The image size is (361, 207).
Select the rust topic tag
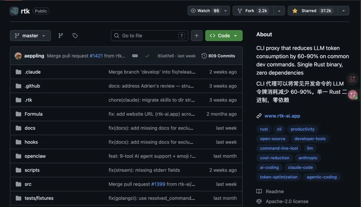pyautogui.click(x=264, y=129)
